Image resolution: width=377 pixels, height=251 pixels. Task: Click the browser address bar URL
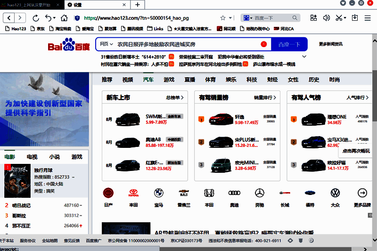pos(136,18)
